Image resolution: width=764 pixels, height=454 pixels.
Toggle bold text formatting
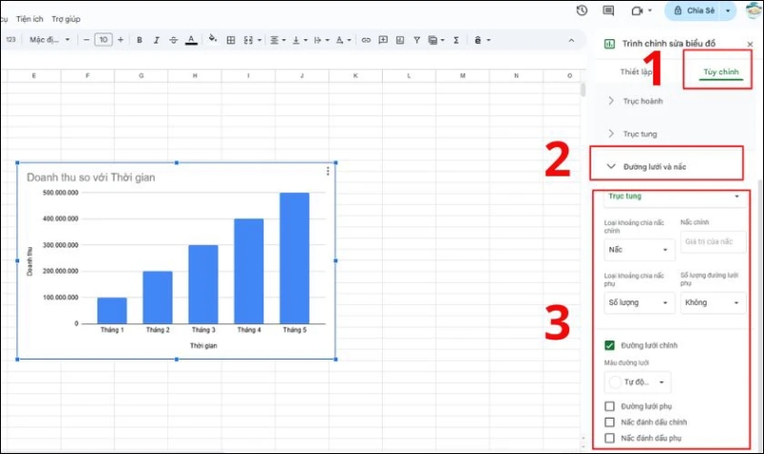click(x=139, y=40)
